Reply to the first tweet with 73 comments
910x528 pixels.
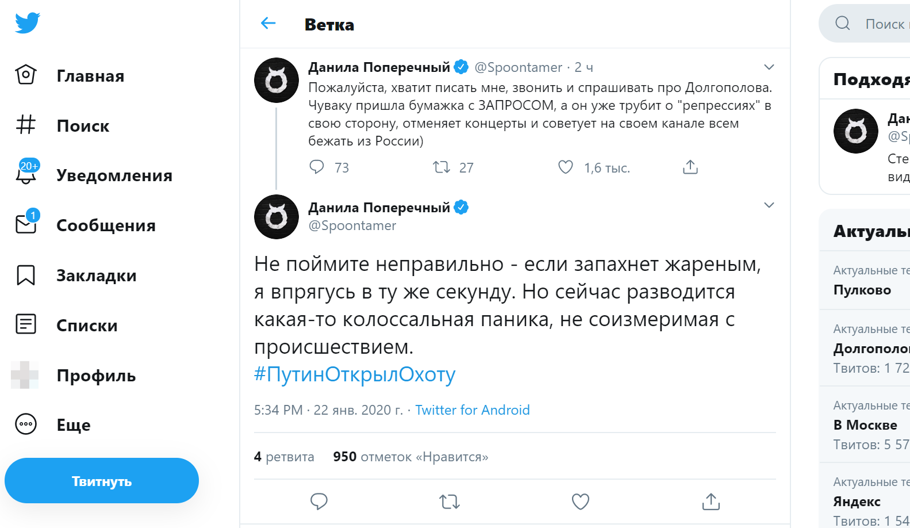pyautogui.click(x=317, y=167)
